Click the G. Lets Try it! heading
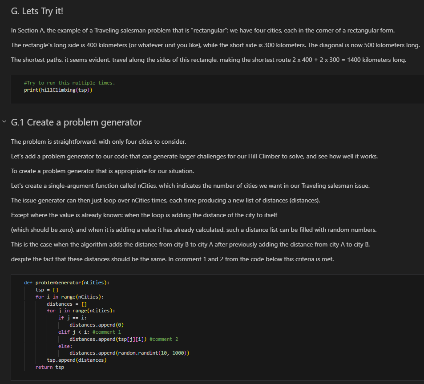 point(37,11)
